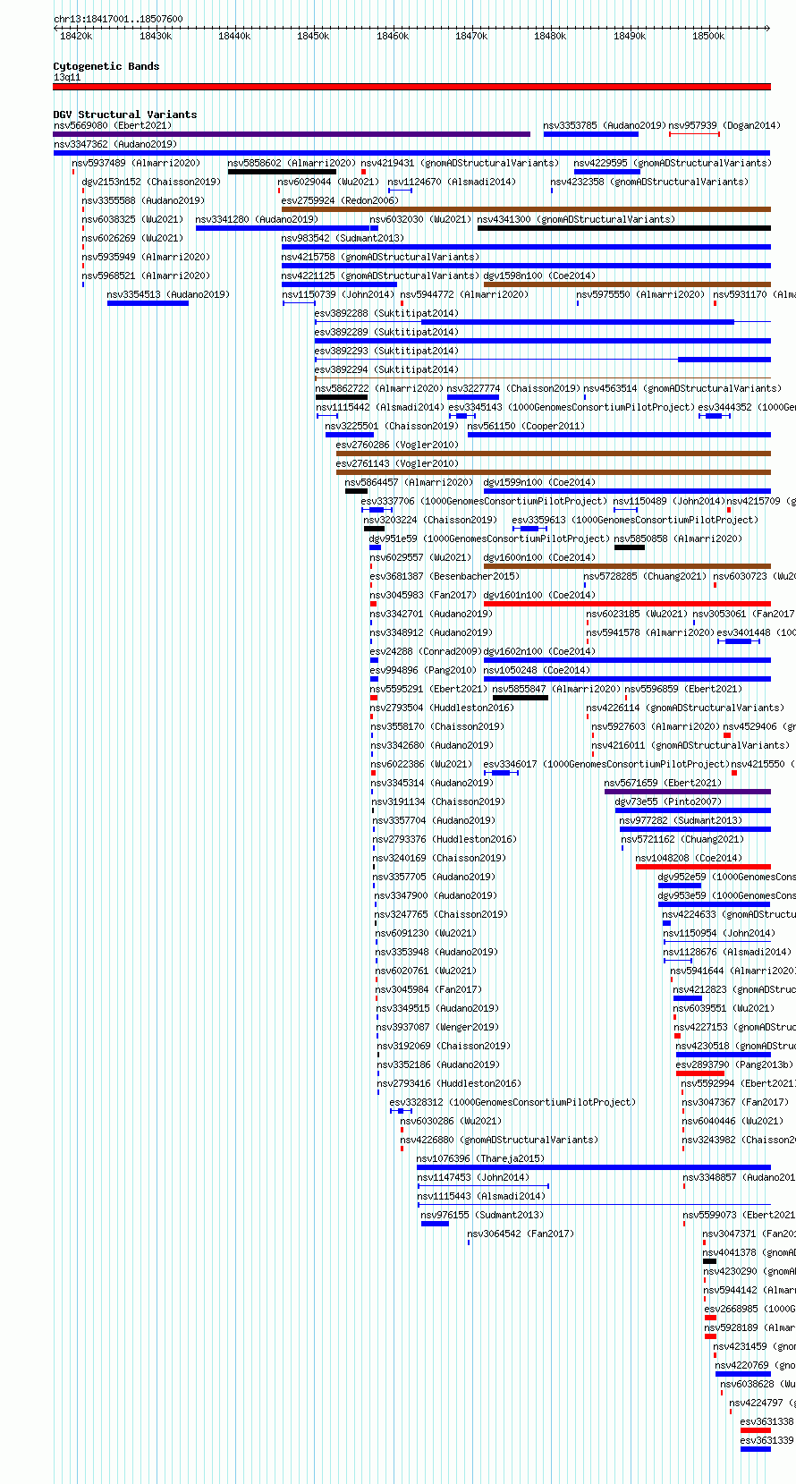The image size is (796, 1484).
Task: Select esv3345143 (1000GenomesConsortiumPilotProject) label
Action: tap(571, 407)
